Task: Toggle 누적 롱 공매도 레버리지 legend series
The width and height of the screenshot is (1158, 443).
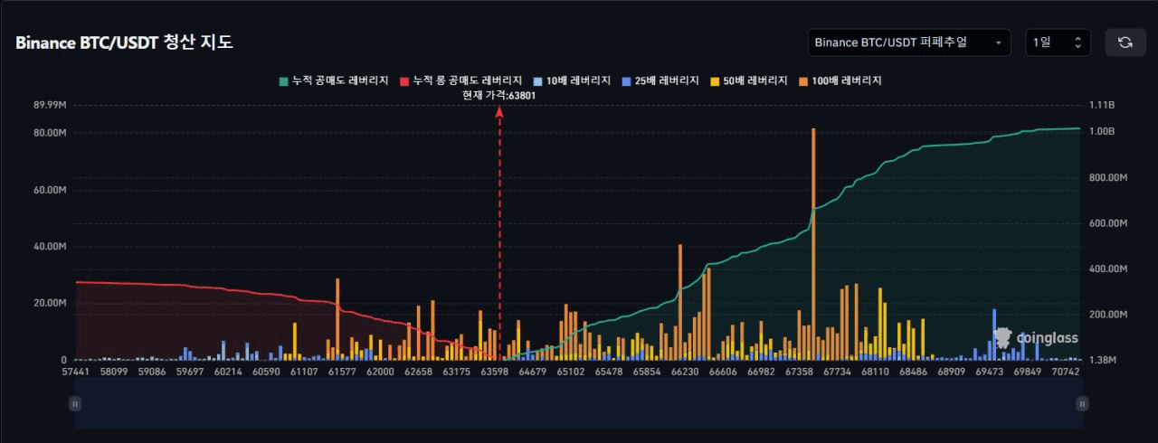Action: [460, 80]
